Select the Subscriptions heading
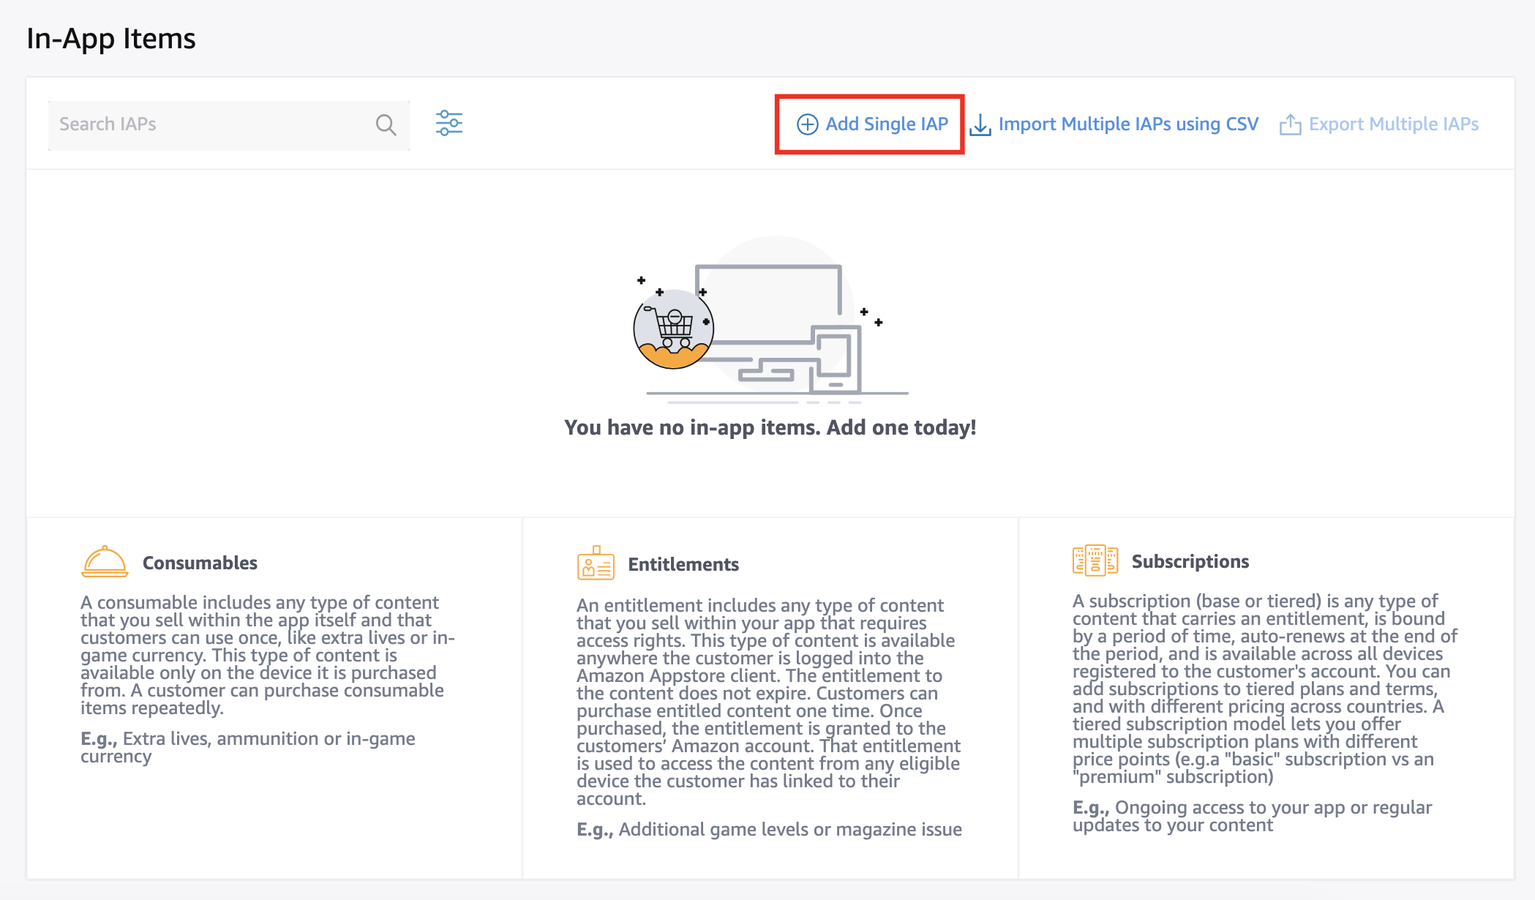1535x900 pixels. pyautogui.click(x=1190, y=561)
